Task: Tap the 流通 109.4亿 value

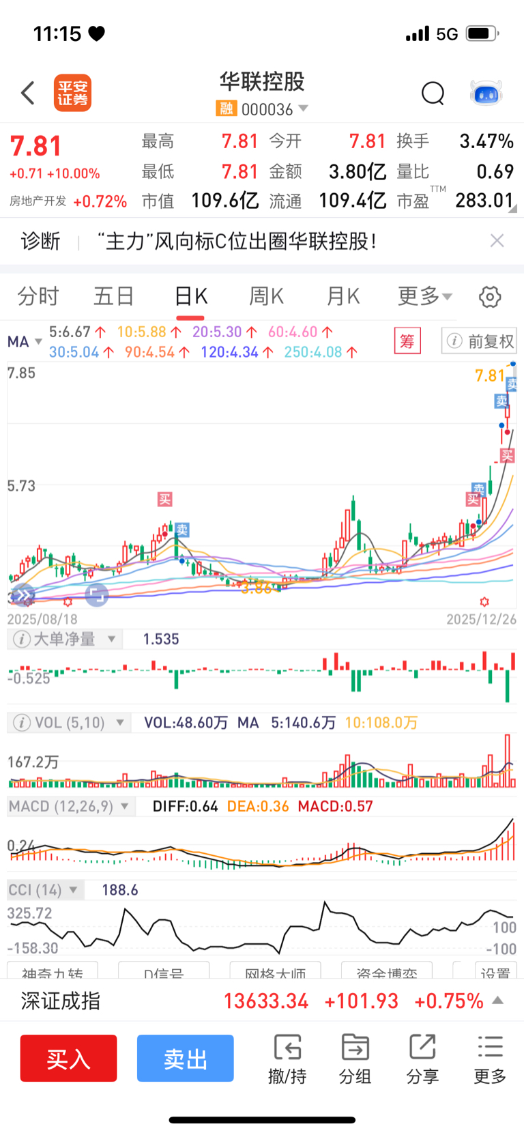Action: pos(352,201)
